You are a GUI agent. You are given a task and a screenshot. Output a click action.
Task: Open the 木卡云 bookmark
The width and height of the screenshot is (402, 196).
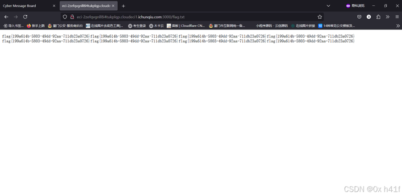[156, 25]
